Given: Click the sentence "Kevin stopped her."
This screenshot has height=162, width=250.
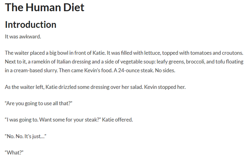Looking at the screenshot, I should point(165,87).
